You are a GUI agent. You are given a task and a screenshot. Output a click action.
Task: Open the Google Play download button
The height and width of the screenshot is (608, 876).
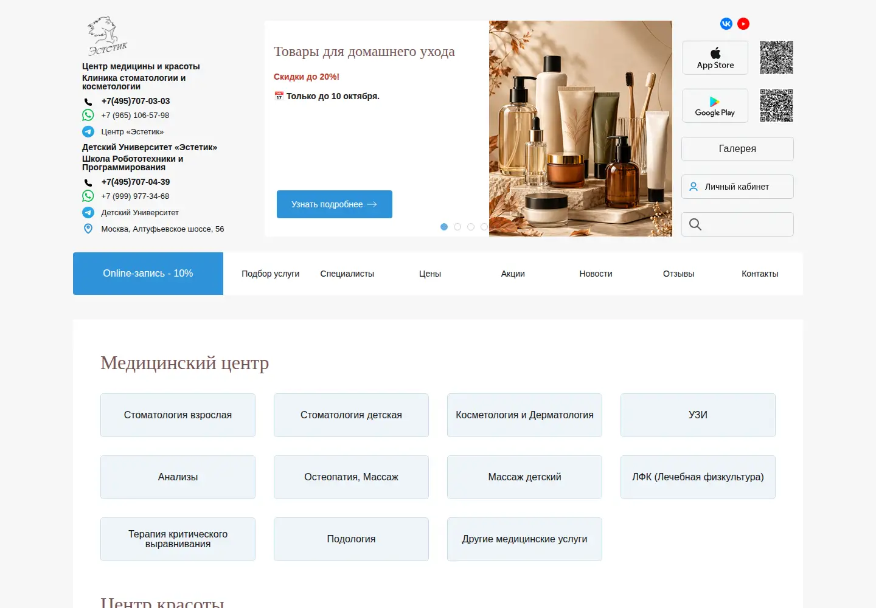715,106
